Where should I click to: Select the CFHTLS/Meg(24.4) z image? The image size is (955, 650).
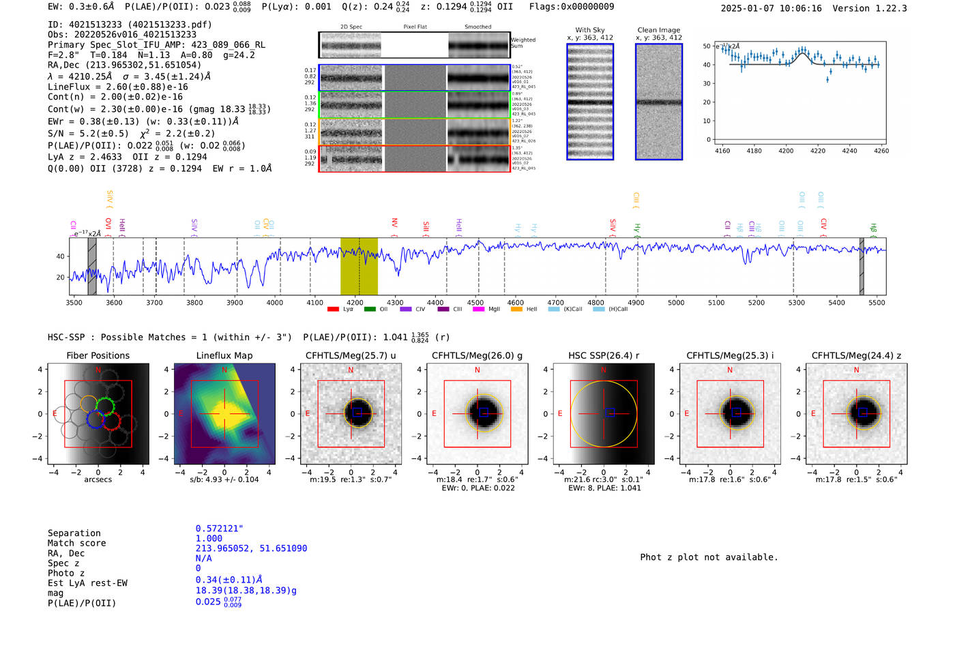pos(856,413)
